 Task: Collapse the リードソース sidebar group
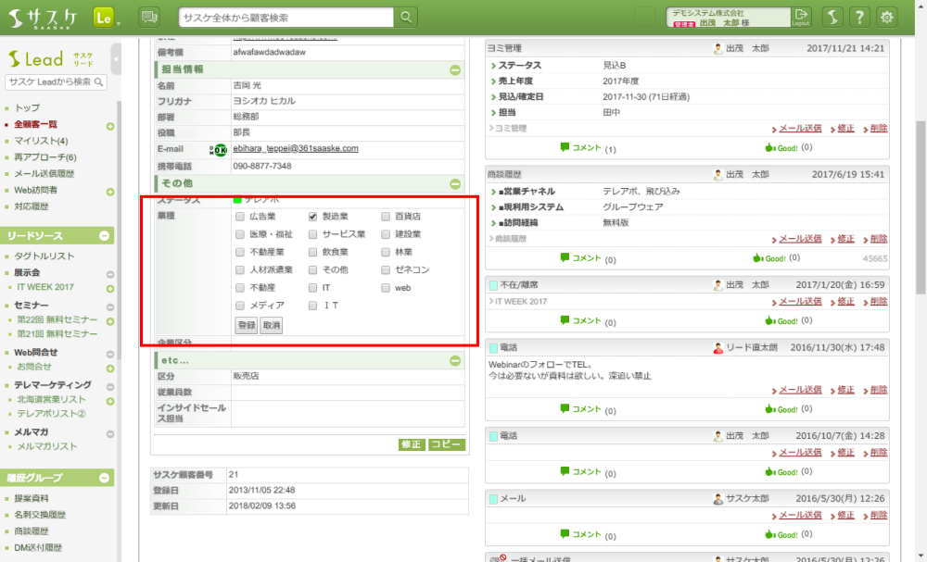pos(105,236)
